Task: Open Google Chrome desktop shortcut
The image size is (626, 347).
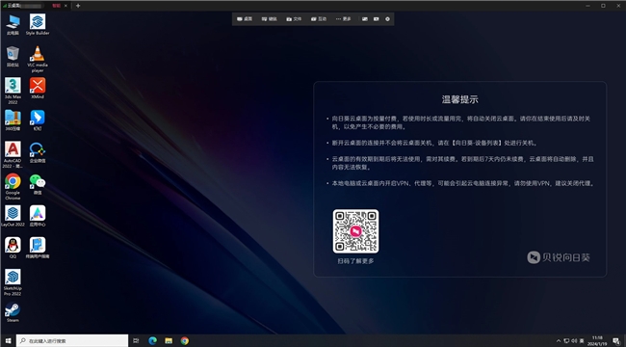Action: [x=13, y=187]
